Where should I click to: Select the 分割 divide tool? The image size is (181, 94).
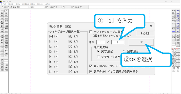(x=2, y=38)
